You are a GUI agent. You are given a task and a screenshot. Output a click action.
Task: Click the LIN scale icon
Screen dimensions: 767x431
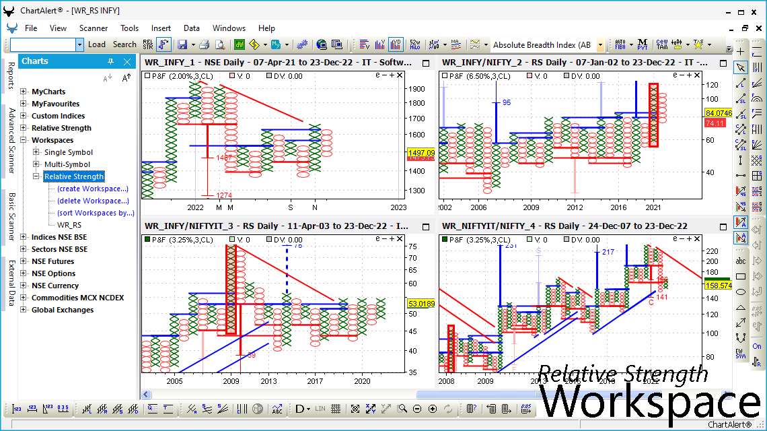(320, 409)
